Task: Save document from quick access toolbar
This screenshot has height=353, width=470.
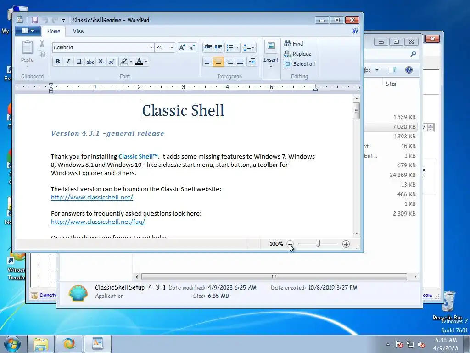Action: pos(35,20)
